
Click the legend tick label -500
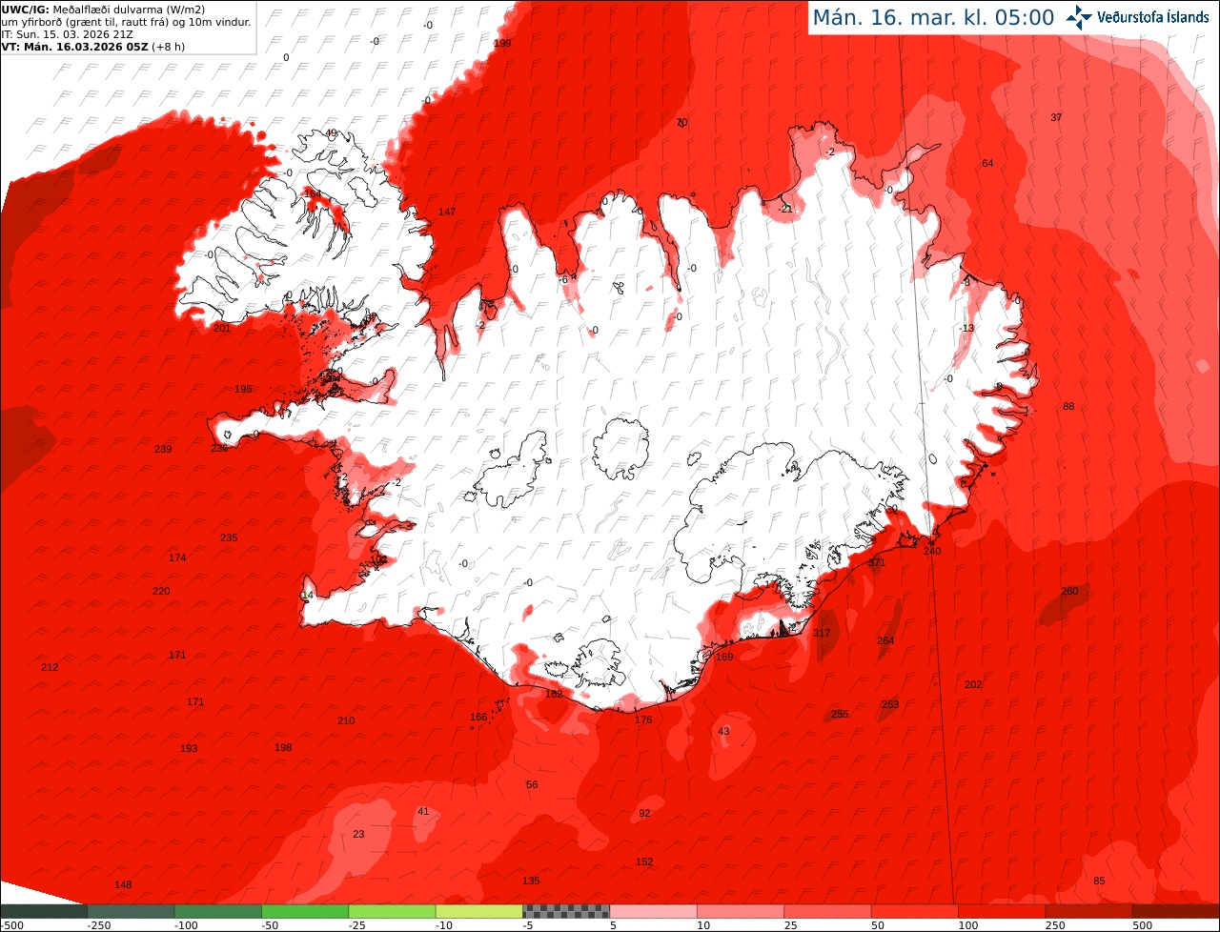[x=11, y=925]
